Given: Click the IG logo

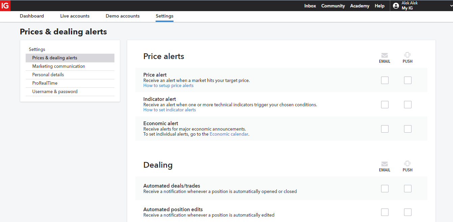Looking at the screenshot, I should click(5, 6).
